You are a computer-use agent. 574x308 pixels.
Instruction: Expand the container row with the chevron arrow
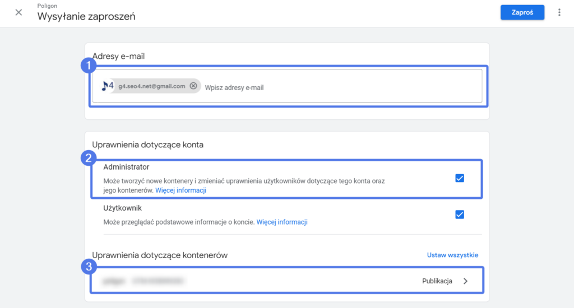465,281
